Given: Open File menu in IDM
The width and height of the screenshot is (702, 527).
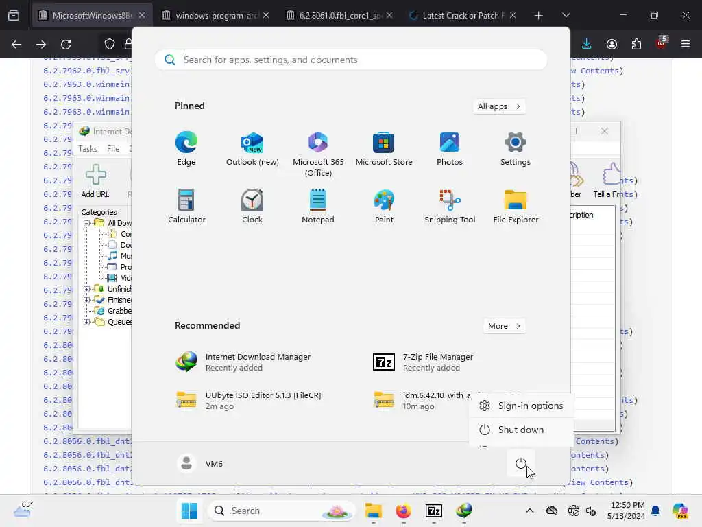Looking at the screenshot, I should (x=113, y=149).
